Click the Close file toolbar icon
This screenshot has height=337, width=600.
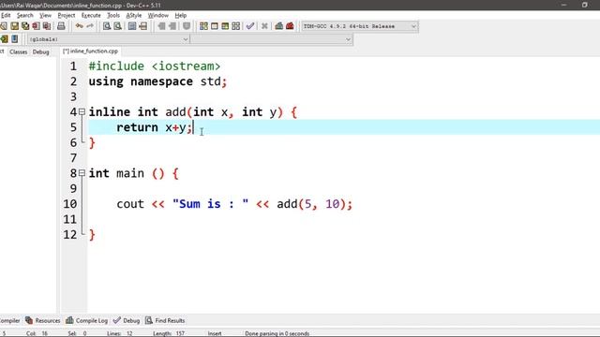click(36, 26)
